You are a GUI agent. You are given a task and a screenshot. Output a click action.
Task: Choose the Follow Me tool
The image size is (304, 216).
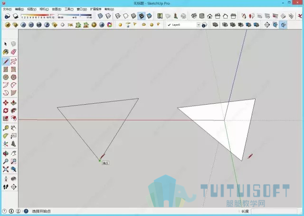coord(13,110)
